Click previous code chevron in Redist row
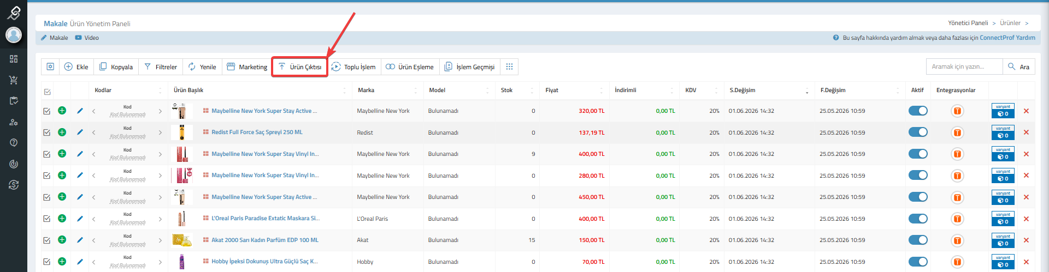The image size is (1049, 272). 94,132
